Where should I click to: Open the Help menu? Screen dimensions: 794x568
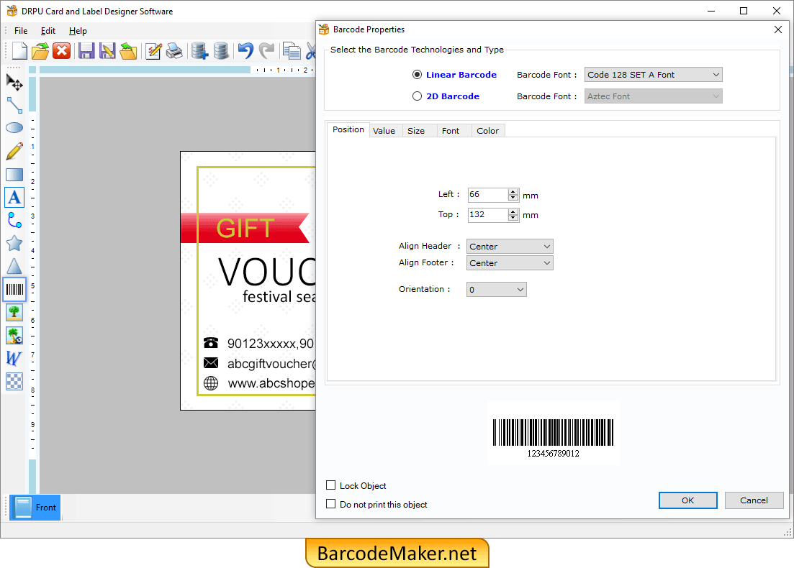click(78, 31)
